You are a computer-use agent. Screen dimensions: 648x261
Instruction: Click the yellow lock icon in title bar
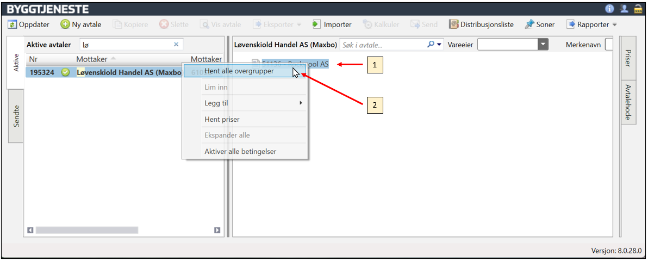click(x=638, y=9)
